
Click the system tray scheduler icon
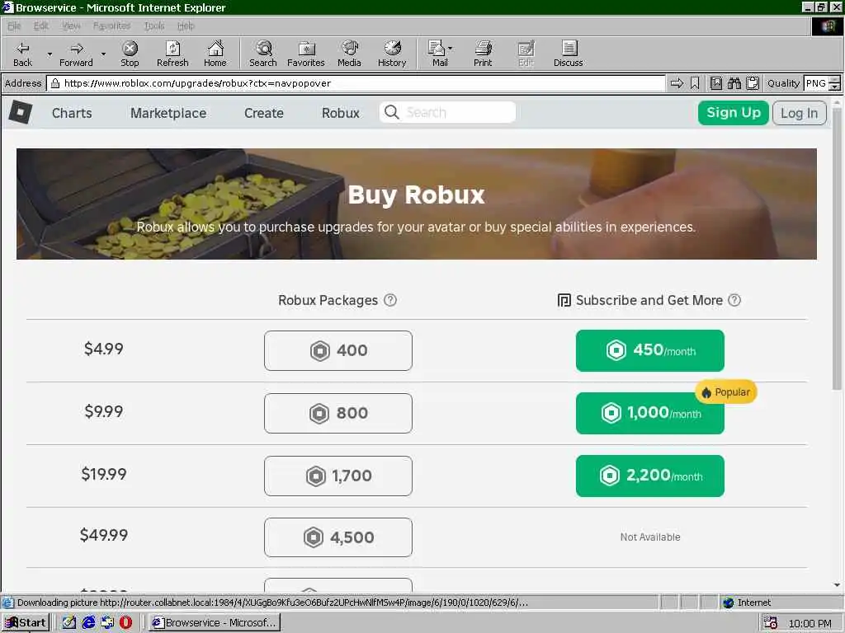pos(770,623)
